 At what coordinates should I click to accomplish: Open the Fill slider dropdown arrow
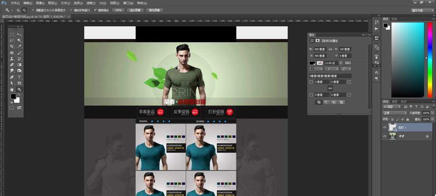coord(432,119)
